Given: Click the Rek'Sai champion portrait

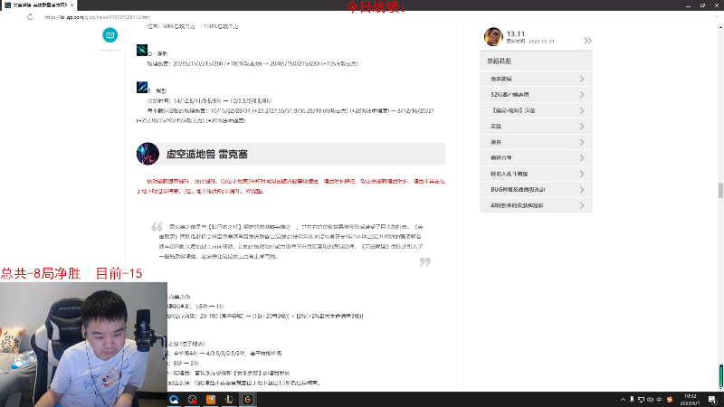Looking at the screenshot, I should click(148, 154).
